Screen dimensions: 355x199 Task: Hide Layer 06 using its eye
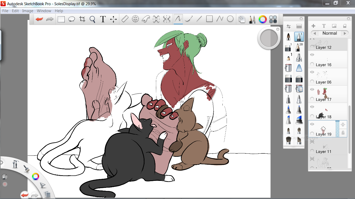(312, 72)
